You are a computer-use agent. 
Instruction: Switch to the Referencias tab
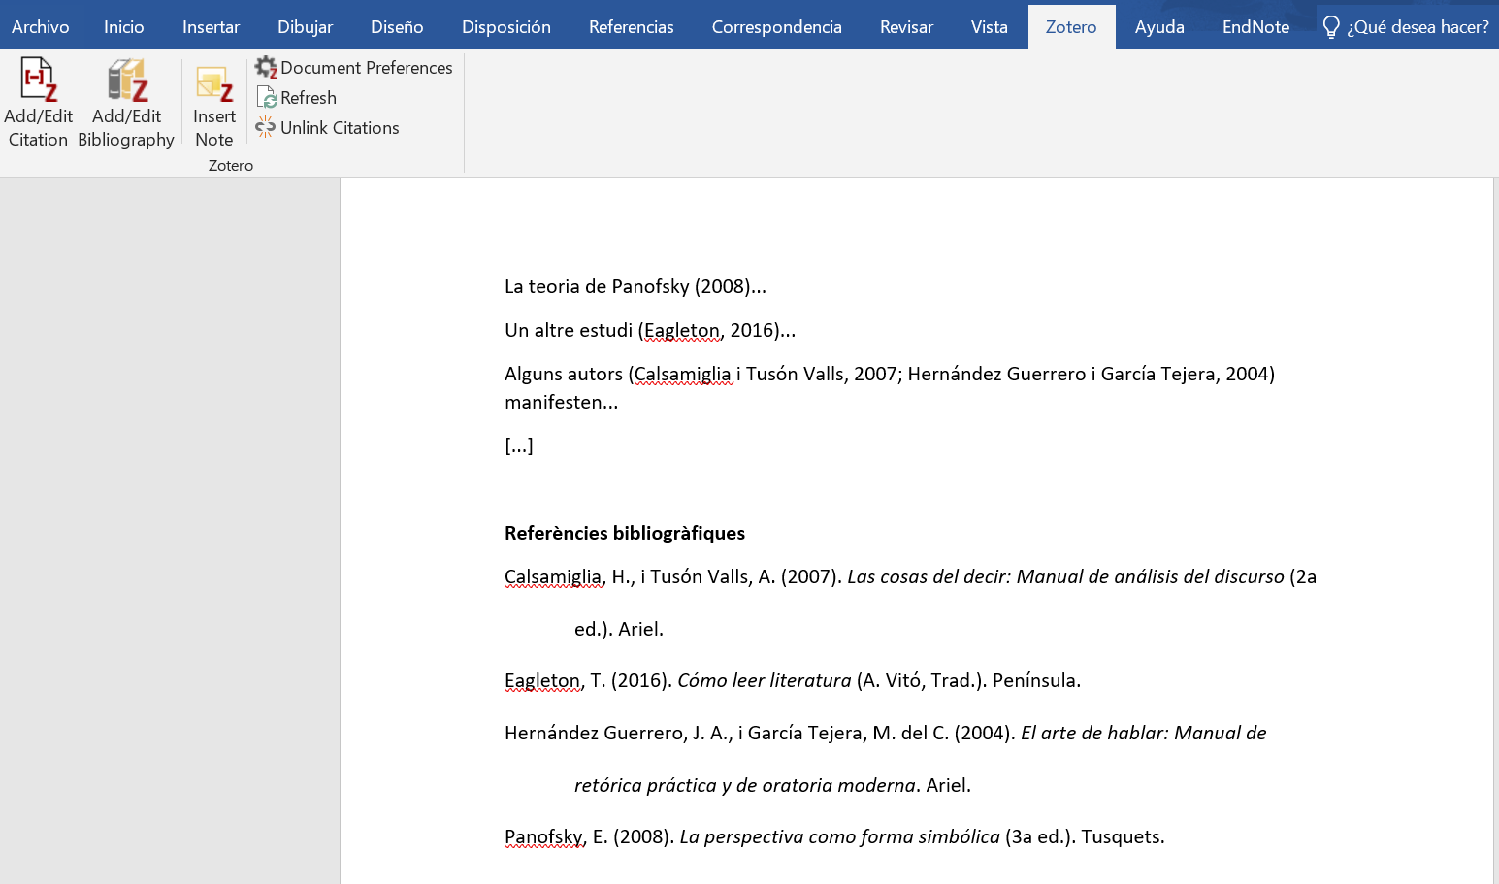click(x=632, y=27)
